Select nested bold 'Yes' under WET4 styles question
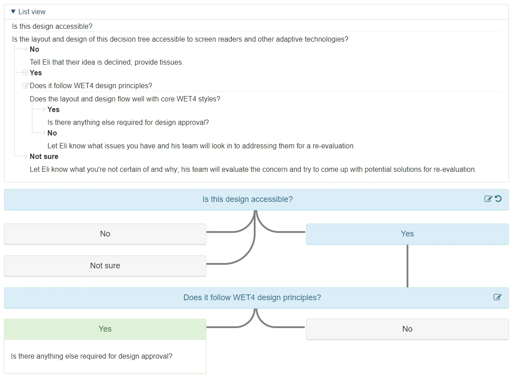Screen dimensions: 516x379 point(53,109)
